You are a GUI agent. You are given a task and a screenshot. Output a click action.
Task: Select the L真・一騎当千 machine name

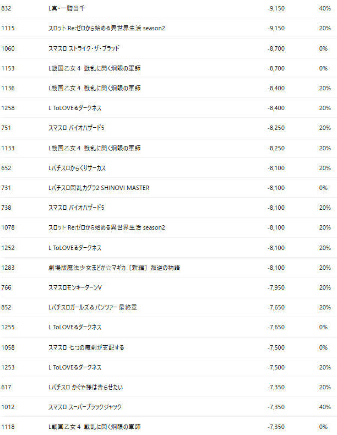point(67,8)
